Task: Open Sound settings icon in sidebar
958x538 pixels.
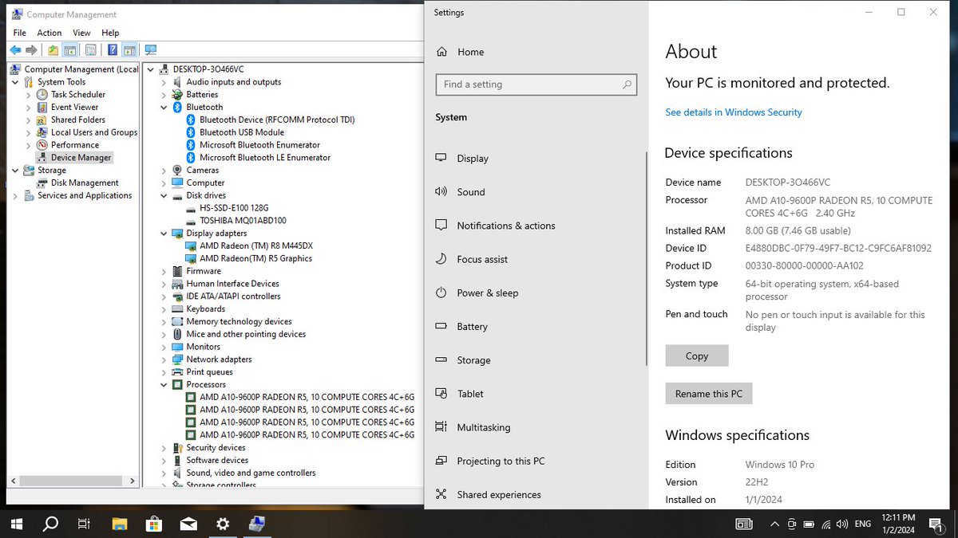Action: pos(441,192)
